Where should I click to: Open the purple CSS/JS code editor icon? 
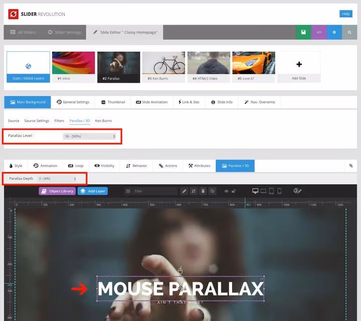coord(319,32)
